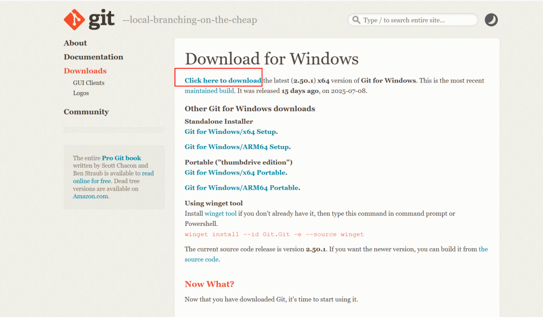
Task: Download Git for Windows/ARM64 Portable
Action: [242, 188]
